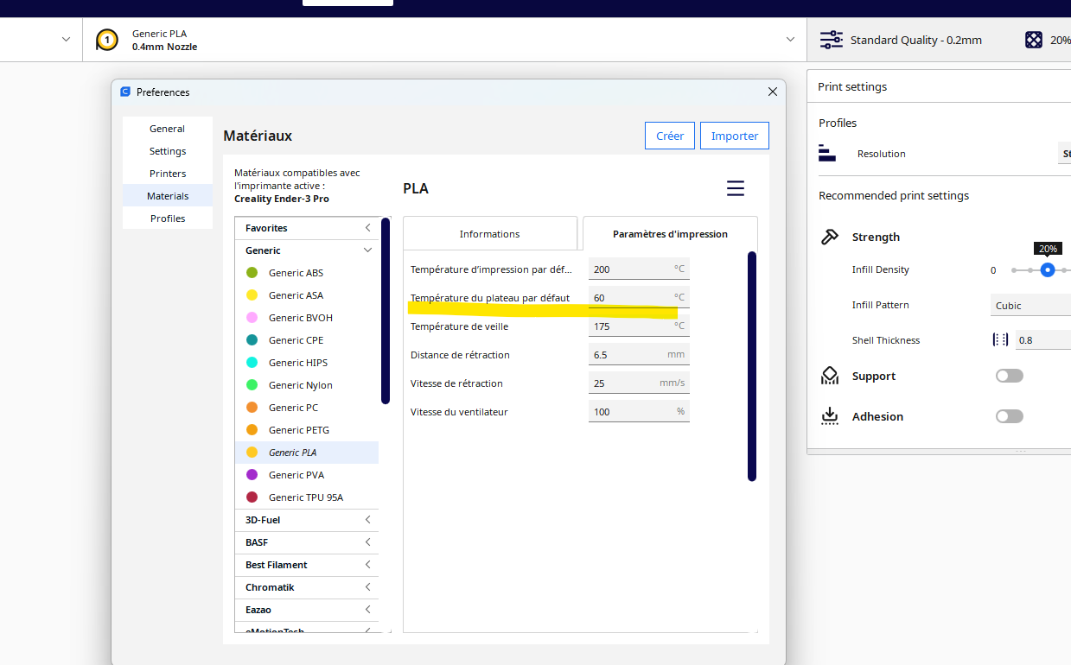Enable the Adhesion toggle
This screenshot has width=1071, height=665.
coord(1009,416)
